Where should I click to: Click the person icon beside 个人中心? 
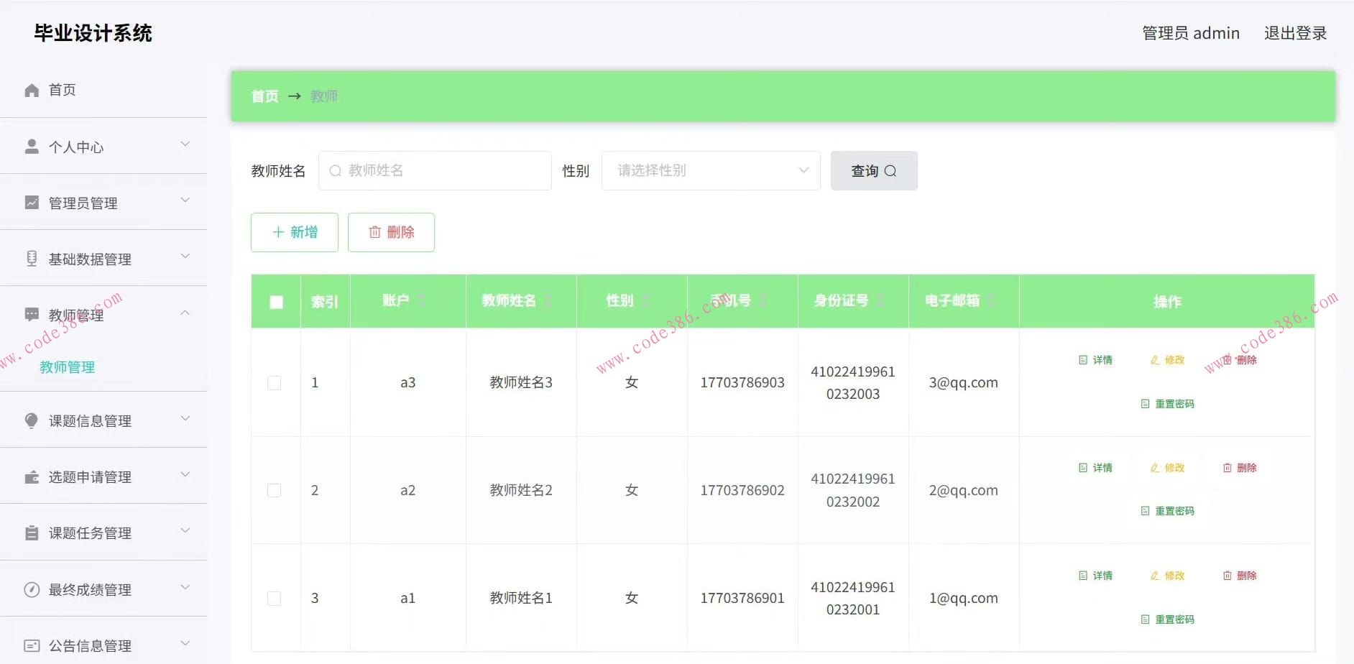(x=32, y=147)
